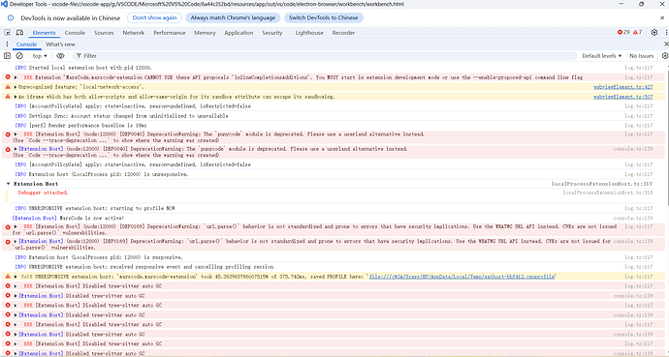Open the webviewElement.ts:427 source link

pos(622,87)
